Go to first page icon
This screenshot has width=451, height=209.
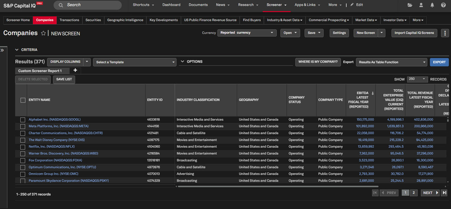(x=375, y=193)
